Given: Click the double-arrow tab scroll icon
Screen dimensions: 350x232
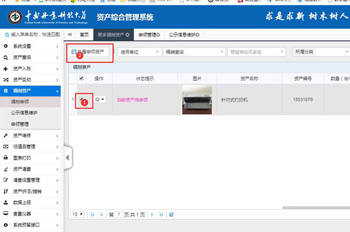Looking at the screenshot, I should [x=69, y=34].
